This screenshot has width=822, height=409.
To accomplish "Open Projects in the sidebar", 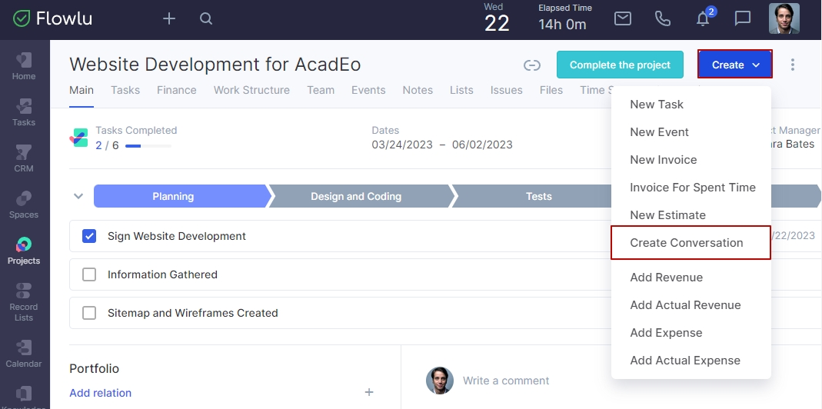I will click(x=24, y=251).
